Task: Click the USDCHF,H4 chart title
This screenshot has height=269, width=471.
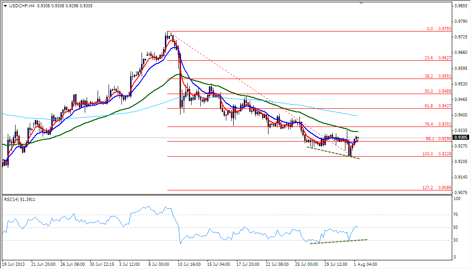Action: [x=22, y=5]
